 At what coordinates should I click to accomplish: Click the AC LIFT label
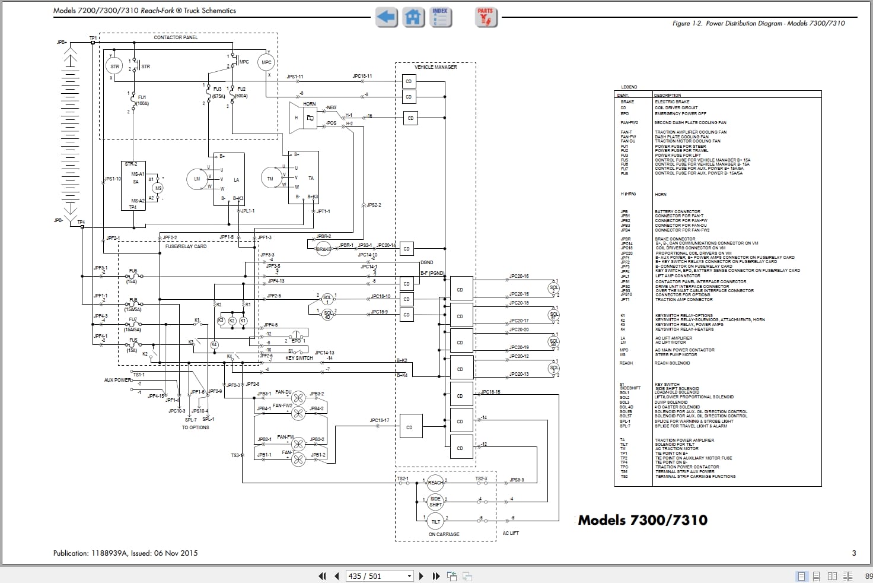coord(511,533)
